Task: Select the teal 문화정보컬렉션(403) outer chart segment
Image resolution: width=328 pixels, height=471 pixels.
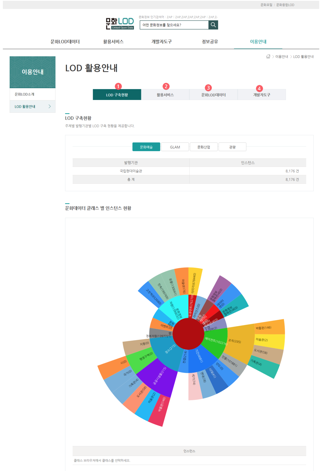Action: (234, 305)
